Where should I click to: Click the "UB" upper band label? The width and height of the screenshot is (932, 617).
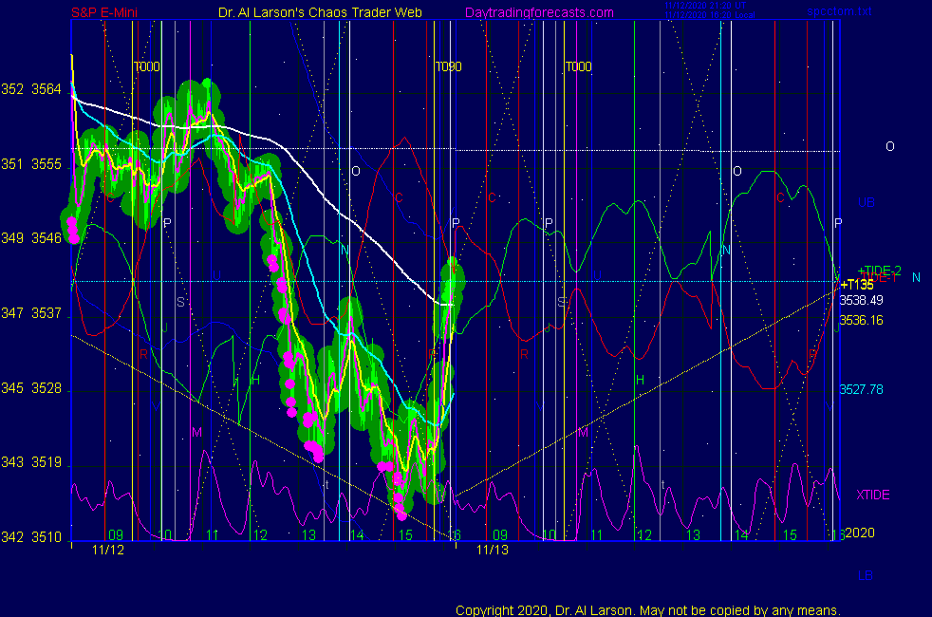click(866, 203)
